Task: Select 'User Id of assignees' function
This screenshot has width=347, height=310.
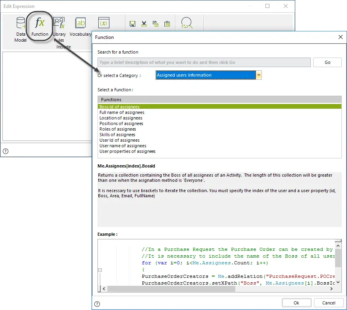Action: [220, 140]
